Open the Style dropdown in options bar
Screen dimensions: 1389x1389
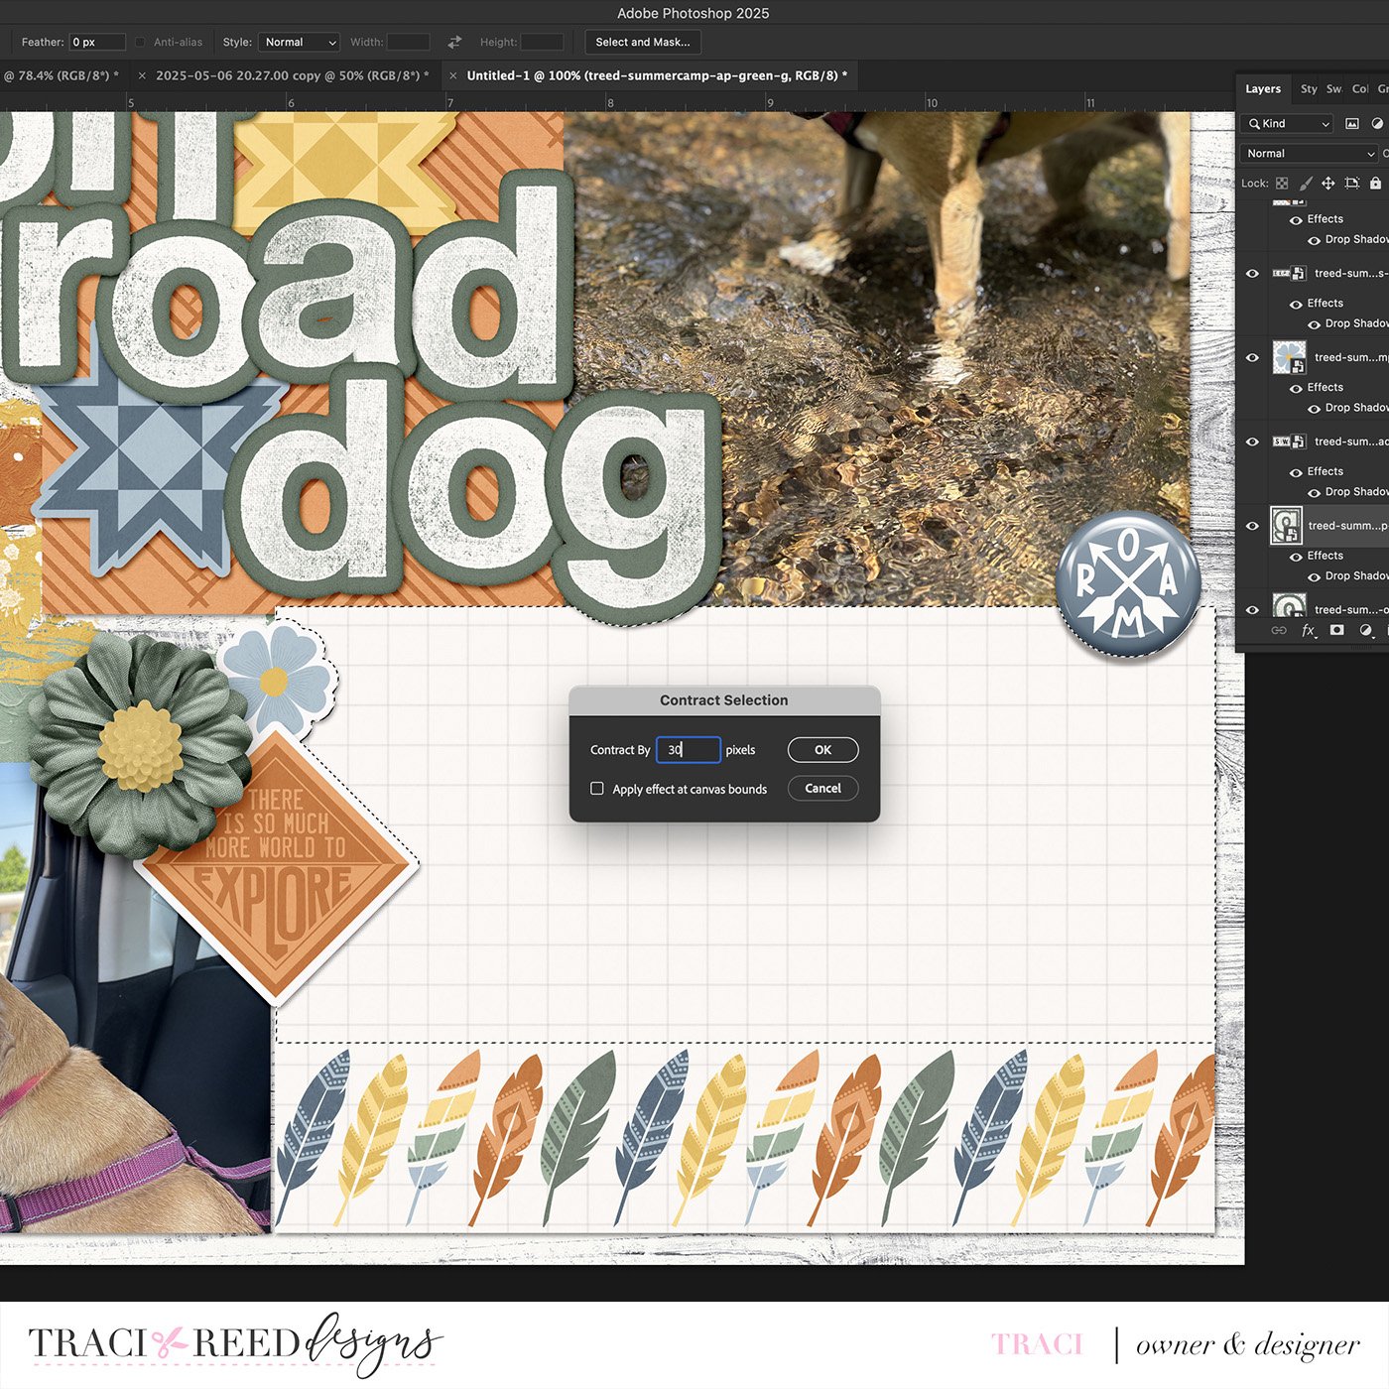(299, 42)
